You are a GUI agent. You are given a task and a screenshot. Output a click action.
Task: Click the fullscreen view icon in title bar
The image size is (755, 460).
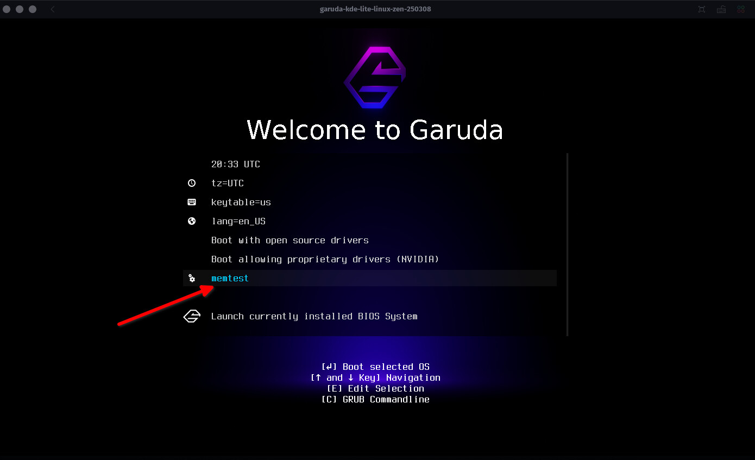click(702, 9)
